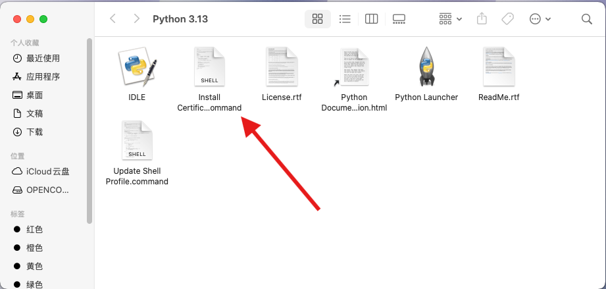Image resolution: width=606 pixels, height=289 pixels.
Task: Select the Update Shell Profile.command file
Action: pyautogui.click(x=137, y=141)
